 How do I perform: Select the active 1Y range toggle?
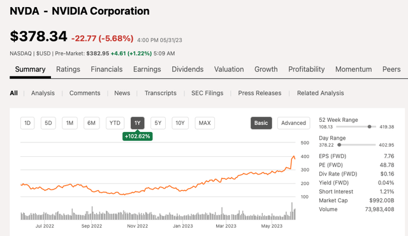tap(138, 123)
